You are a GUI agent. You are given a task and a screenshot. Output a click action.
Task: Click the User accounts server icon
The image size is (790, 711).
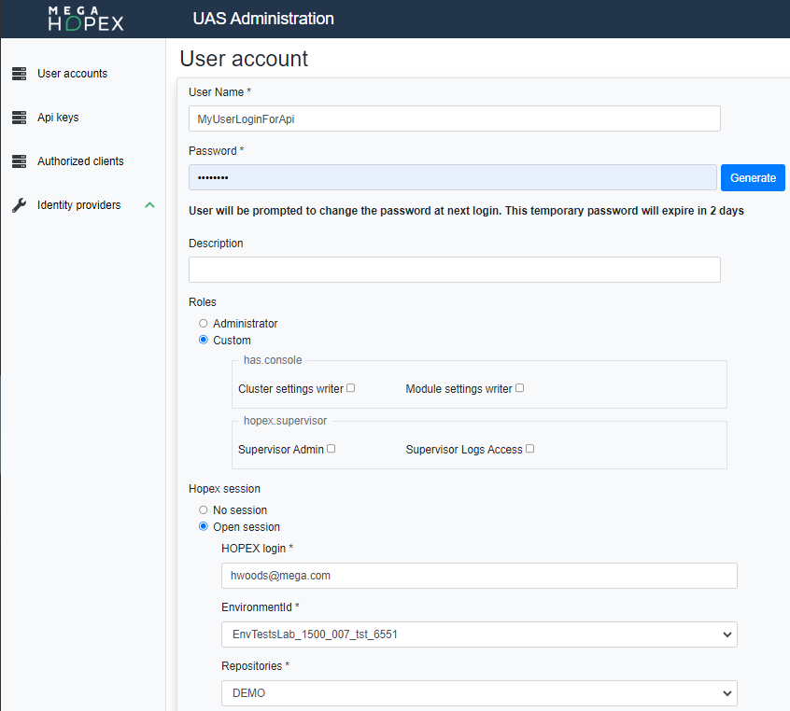[x=19, y=74]
